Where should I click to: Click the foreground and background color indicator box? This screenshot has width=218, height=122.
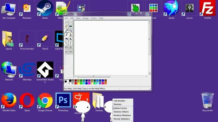pos(66,82)
